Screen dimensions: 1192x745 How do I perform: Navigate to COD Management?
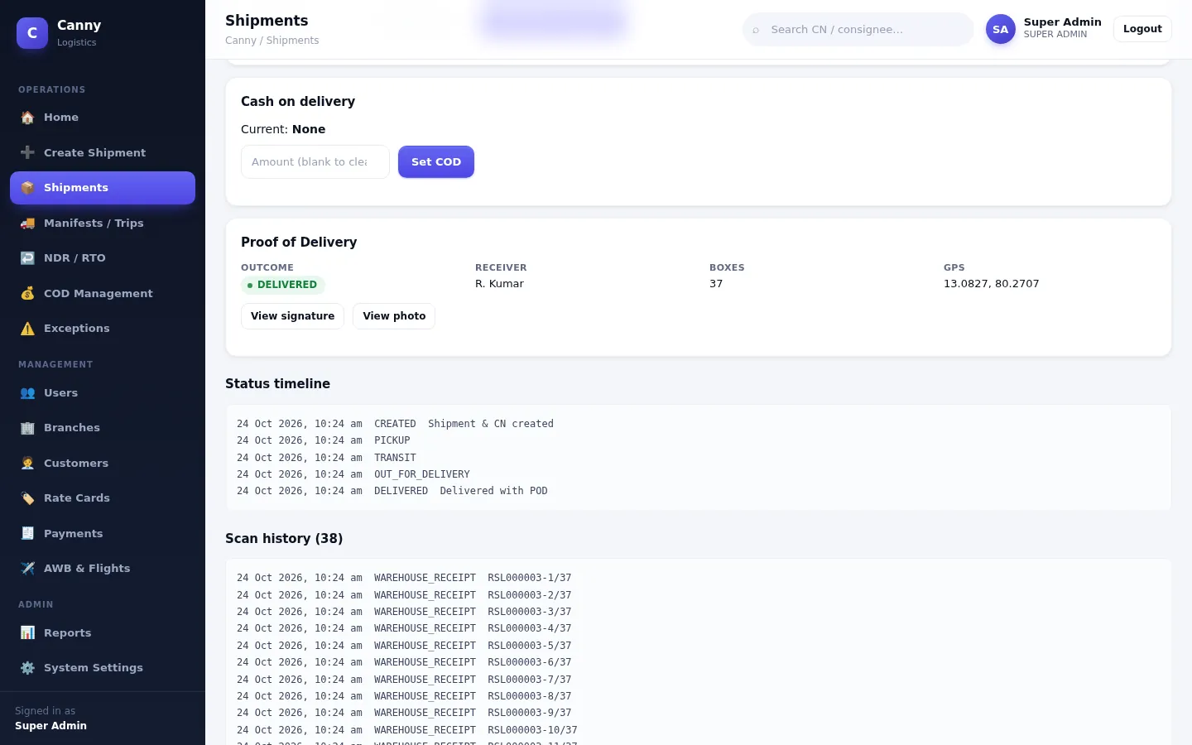(x=103, y=293)
